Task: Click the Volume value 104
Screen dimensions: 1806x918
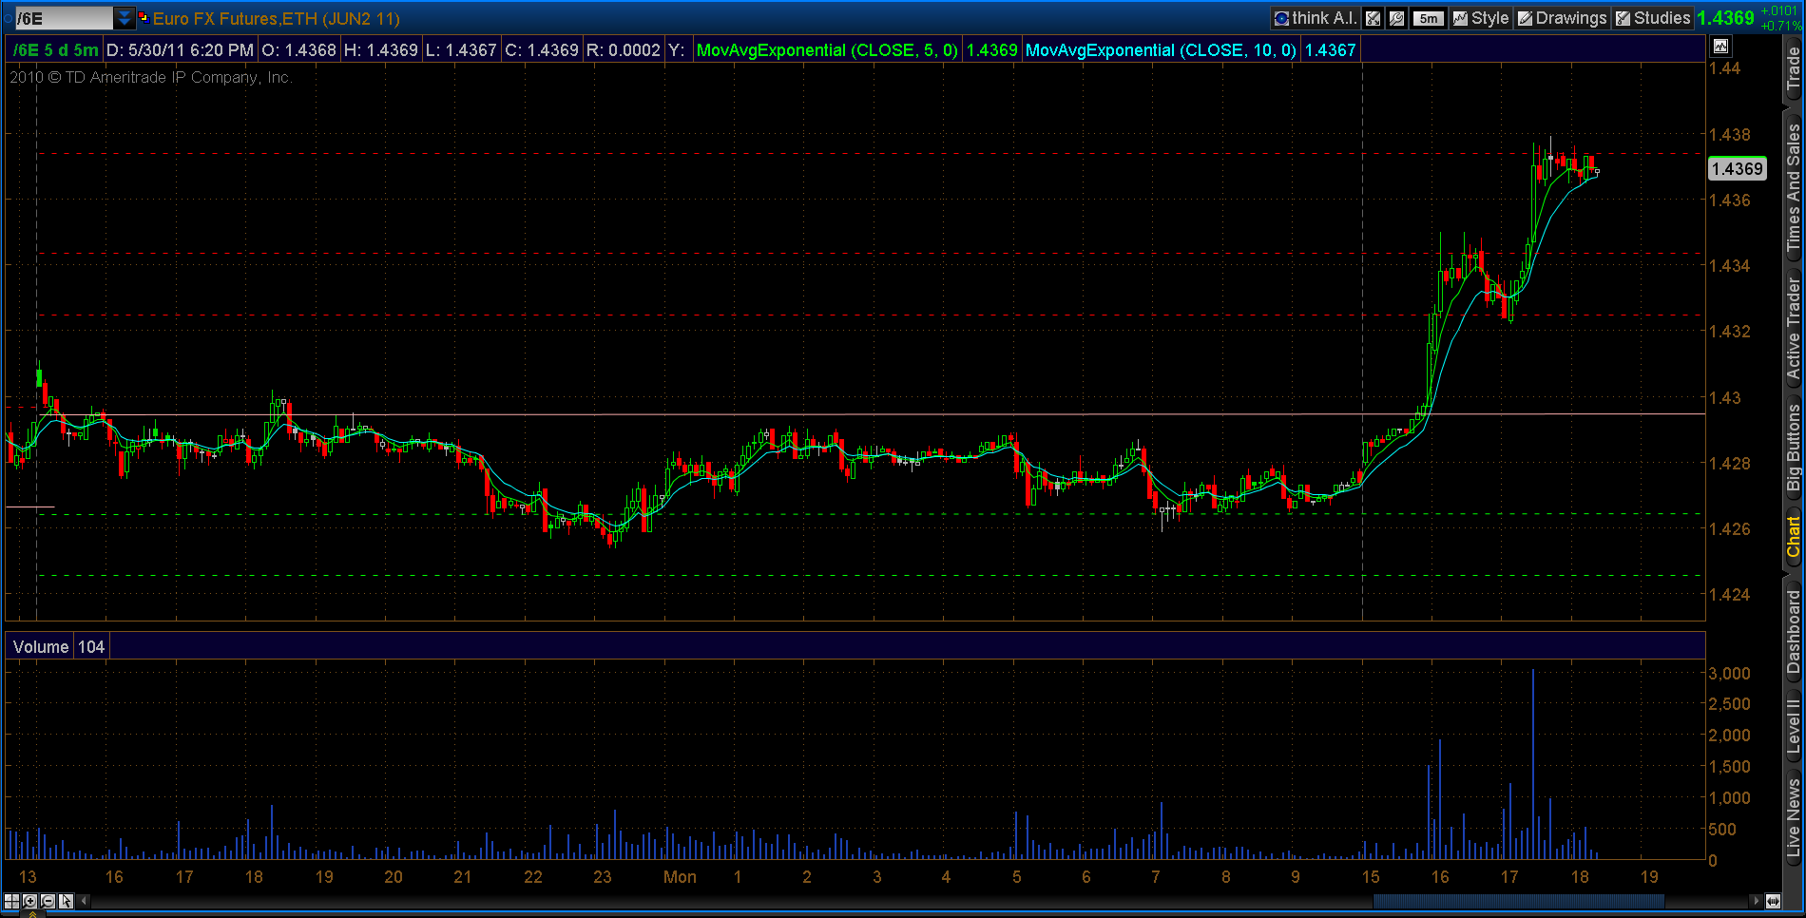Action: [90, 647]
